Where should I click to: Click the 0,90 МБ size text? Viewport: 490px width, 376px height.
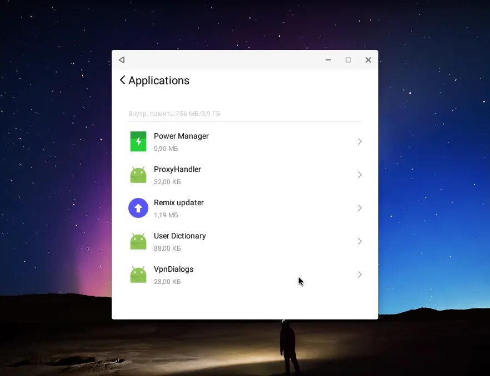tap(166, 149)
